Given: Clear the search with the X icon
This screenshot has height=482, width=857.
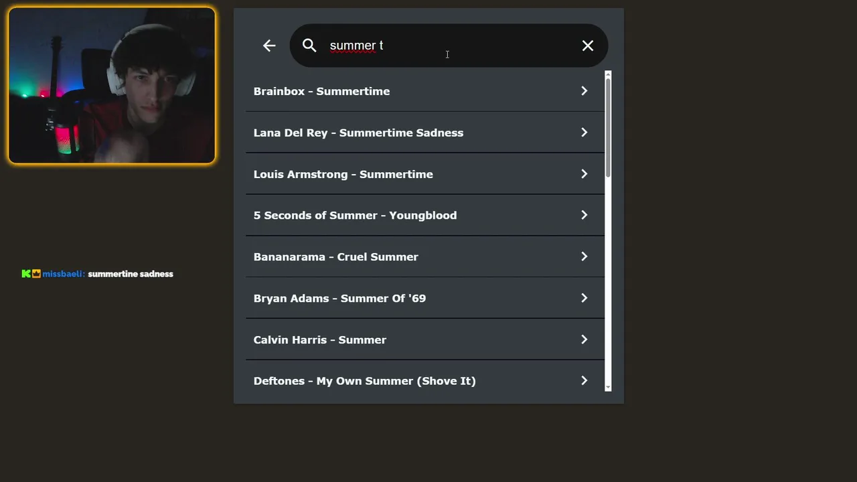Looking at the screenshot, I should pyautogui.click(x=587, y=46).
